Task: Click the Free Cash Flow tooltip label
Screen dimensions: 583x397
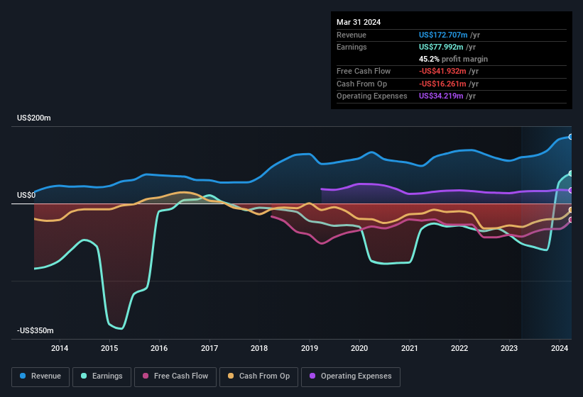Action: (364, 71)
